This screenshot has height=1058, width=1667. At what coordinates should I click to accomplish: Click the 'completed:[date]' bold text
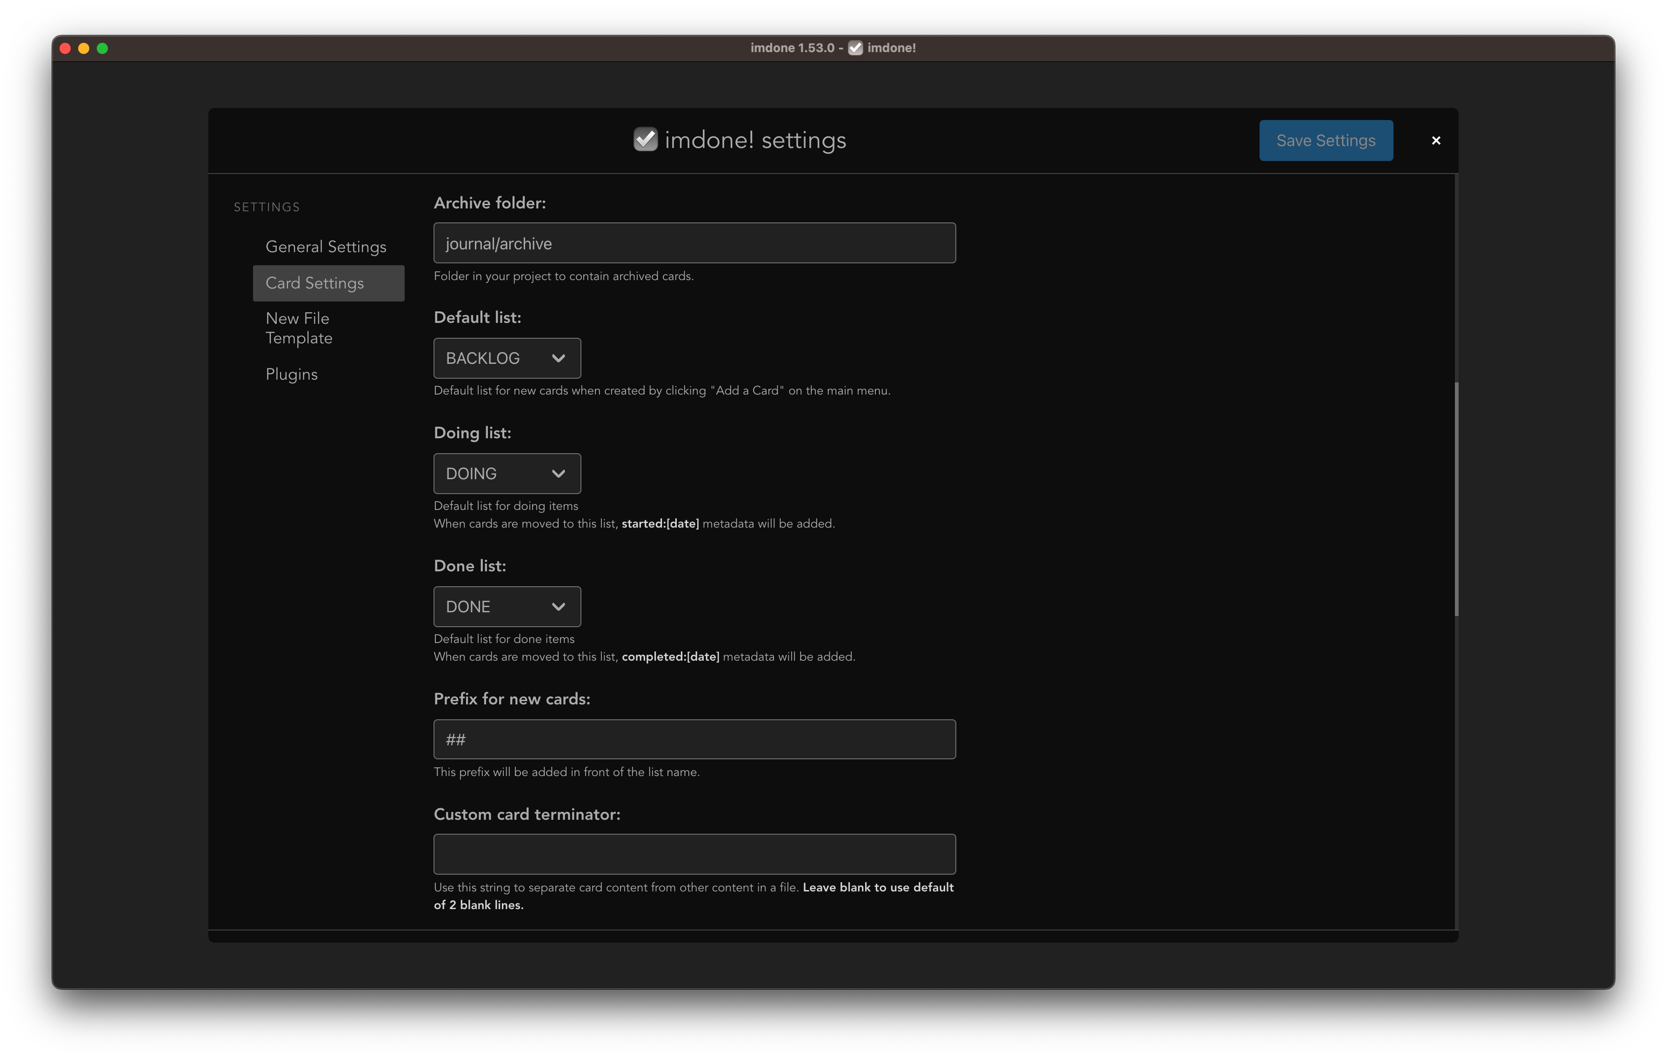tap(671, 657)
